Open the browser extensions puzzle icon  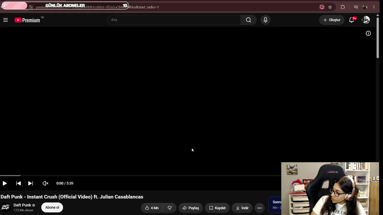(343, 7)
